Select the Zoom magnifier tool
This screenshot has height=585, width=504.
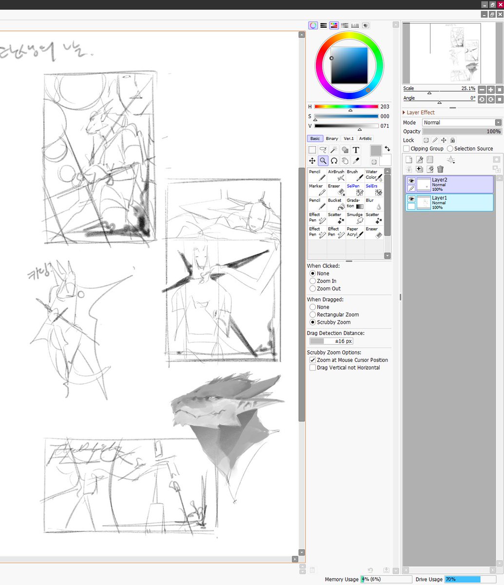[x=323, y=161]
